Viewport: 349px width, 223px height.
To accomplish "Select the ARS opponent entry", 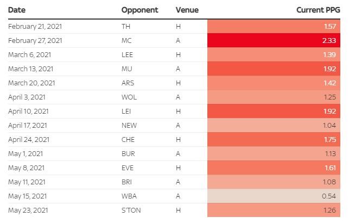I will (x=128, y=83).
